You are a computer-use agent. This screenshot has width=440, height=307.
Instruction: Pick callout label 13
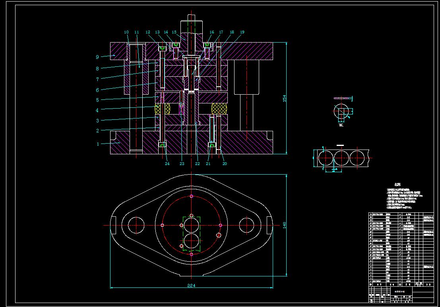(x=157, y=32)
